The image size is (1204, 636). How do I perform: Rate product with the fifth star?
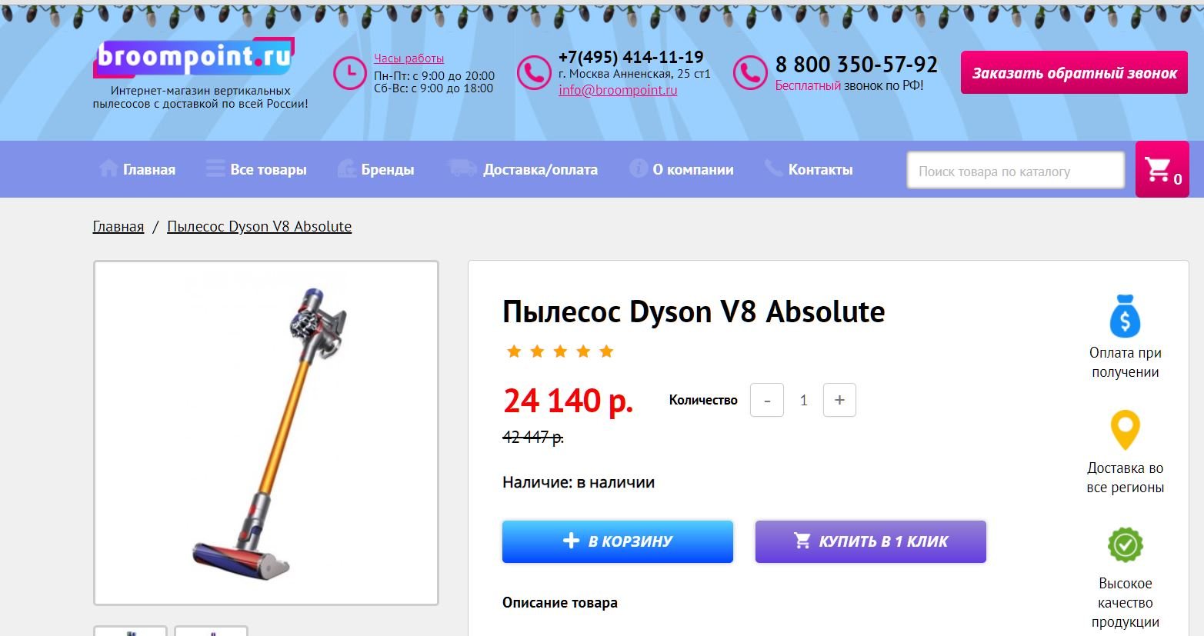click(606, 351)
